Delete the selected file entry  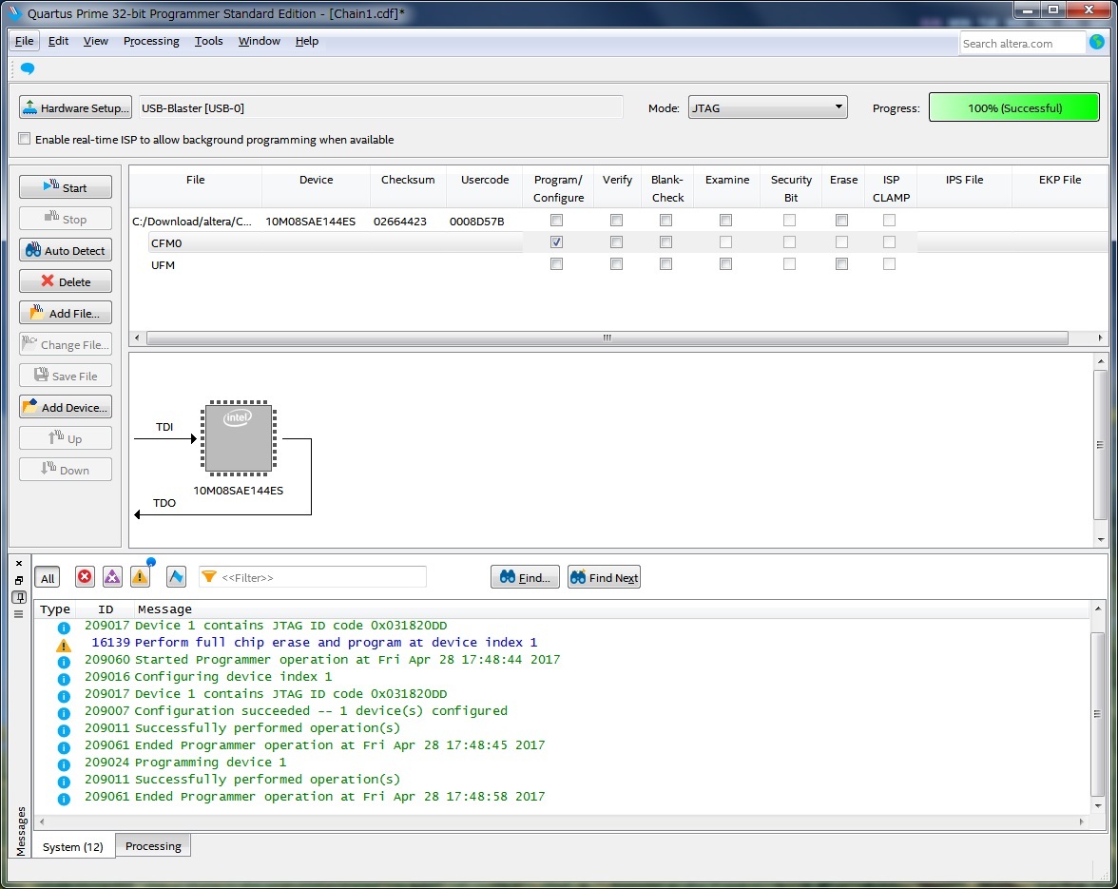coord(66,281)
